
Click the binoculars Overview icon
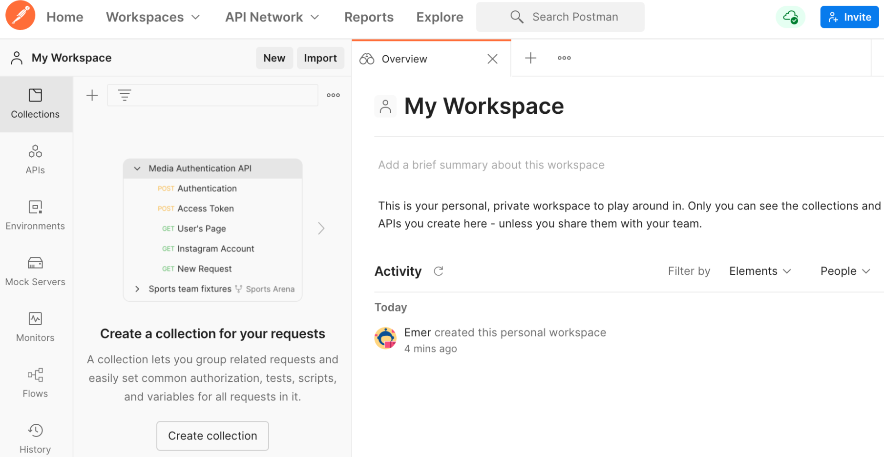pyautogui.click(x=367, y=59)
